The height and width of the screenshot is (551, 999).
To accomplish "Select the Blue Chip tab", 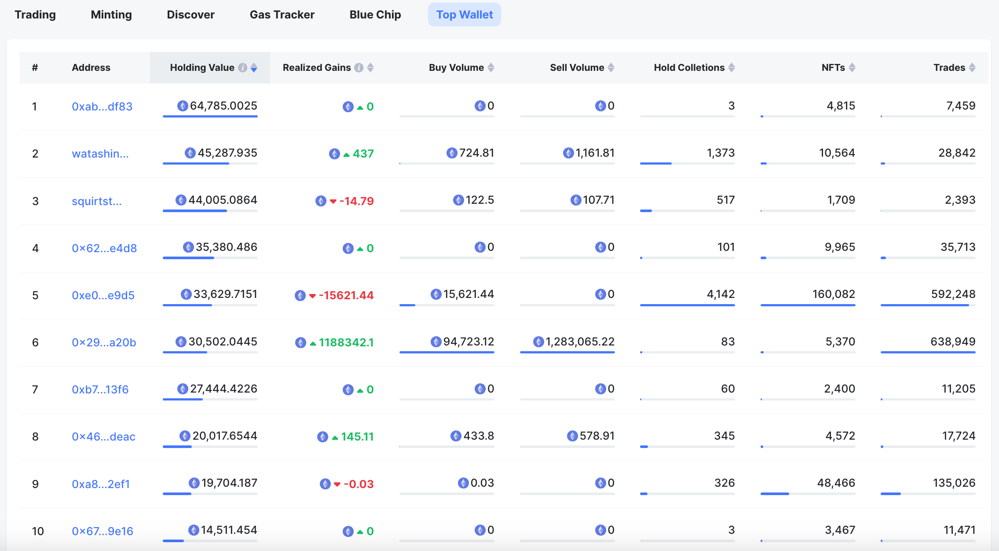I will 375,15.
